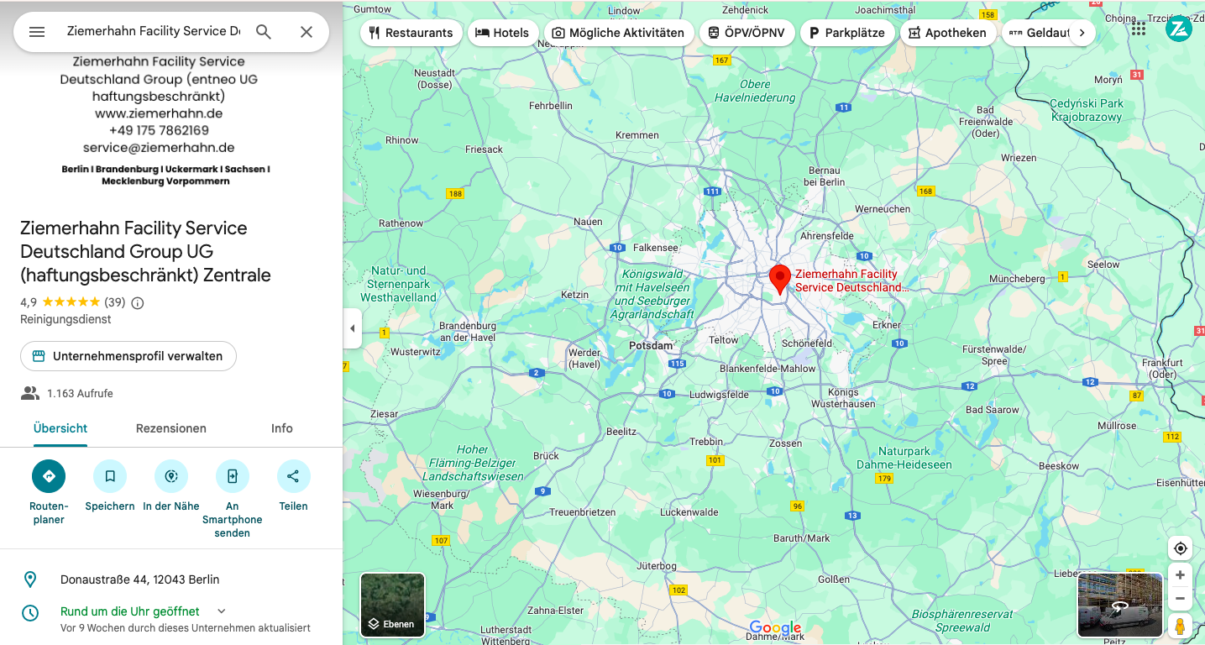Open the Routenplaner directions button

tap(49, 476)
